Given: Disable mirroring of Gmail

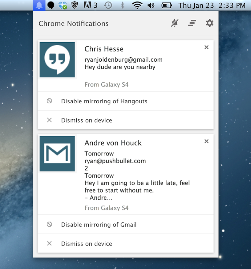Looking at the screenshot, I should click(x=99, y=225).
